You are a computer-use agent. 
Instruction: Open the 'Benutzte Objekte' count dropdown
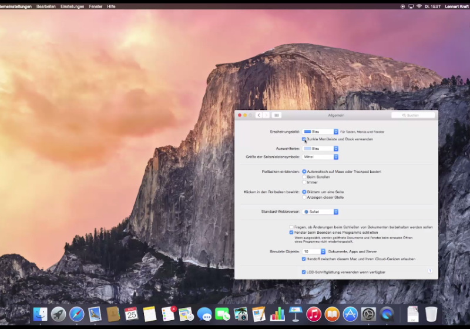point(314,251)
